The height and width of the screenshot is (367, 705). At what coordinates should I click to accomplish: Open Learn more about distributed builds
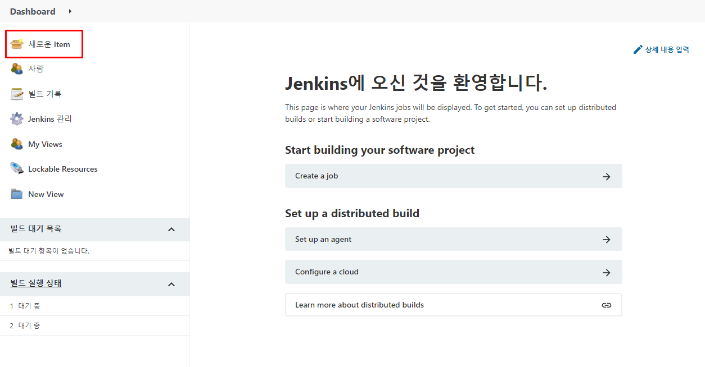click(x=454, y=305)
